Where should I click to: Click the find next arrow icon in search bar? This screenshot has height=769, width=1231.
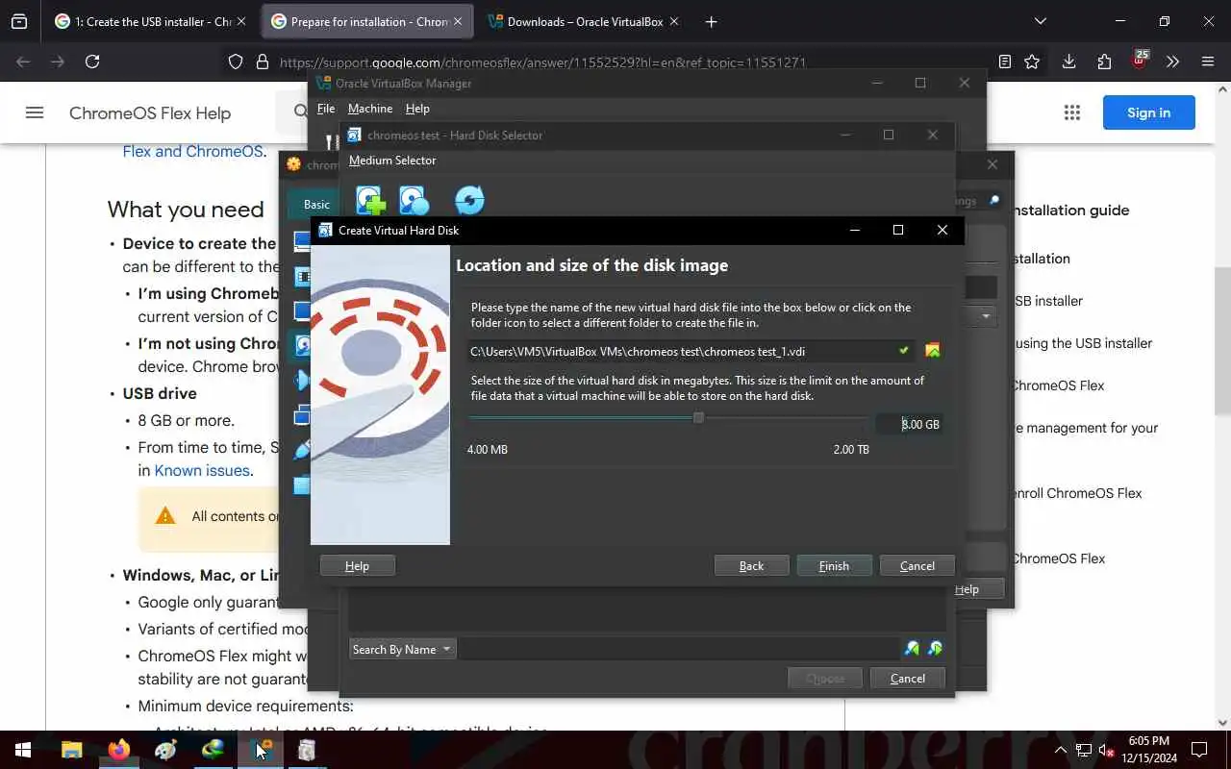pos(935,649)
